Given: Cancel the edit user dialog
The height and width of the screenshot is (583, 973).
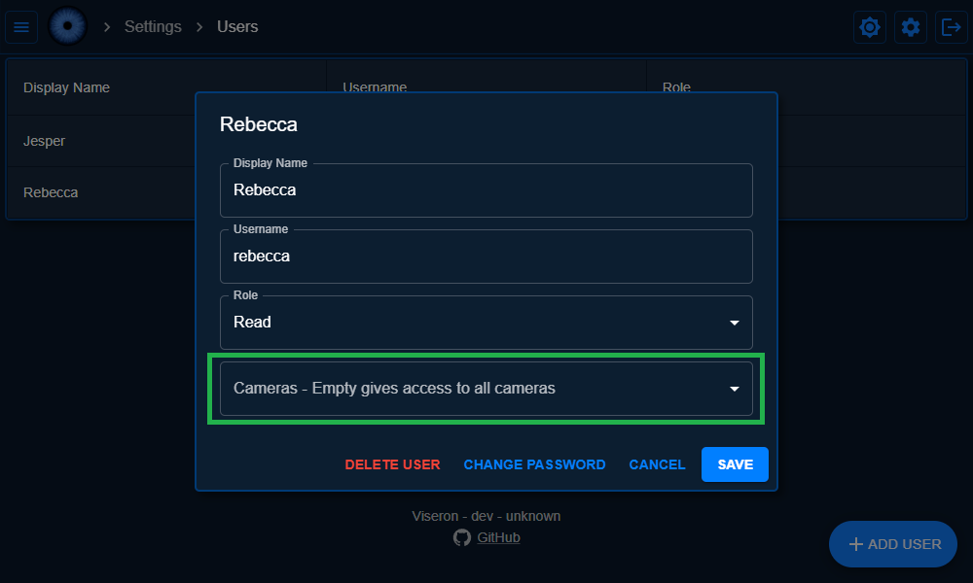Looking at the screenshot, I should click(x=657, y=464).
